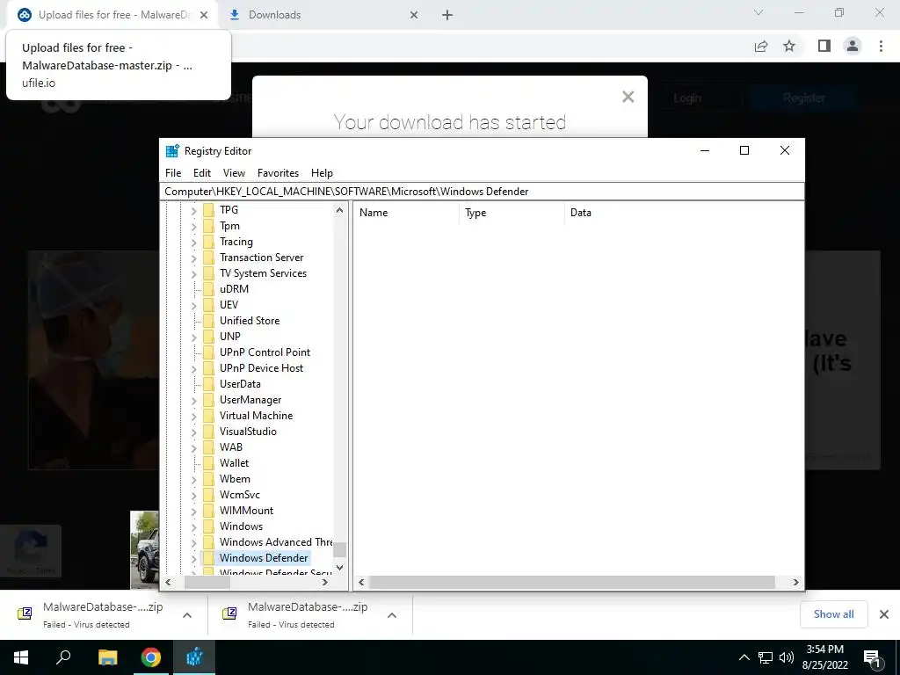
Task: Select the WcmSvc folder icon
Action: click(x=208, y=494)
